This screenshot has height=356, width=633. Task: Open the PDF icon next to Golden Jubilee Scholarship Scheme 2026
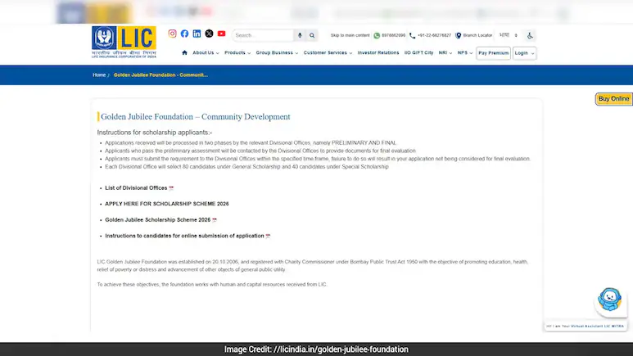tap(215, 220)
